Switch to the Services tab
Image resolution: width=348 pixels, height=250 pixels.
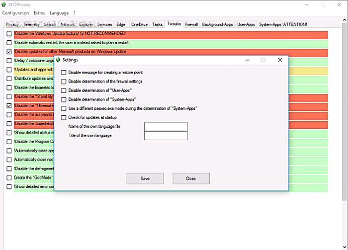tap(104, 25)
